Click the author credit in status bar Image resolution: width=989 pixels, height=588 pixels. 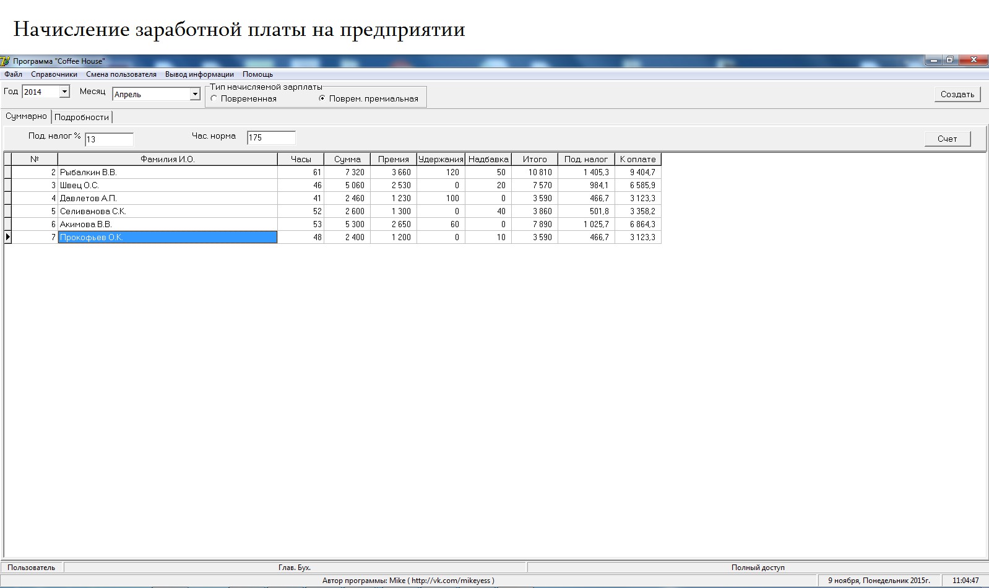click(x=408, y=581)
